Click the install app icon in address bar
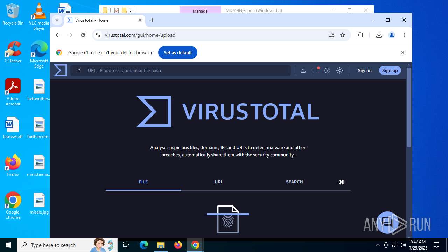Screen dimensions: 448x252 (x=331, y=35)
